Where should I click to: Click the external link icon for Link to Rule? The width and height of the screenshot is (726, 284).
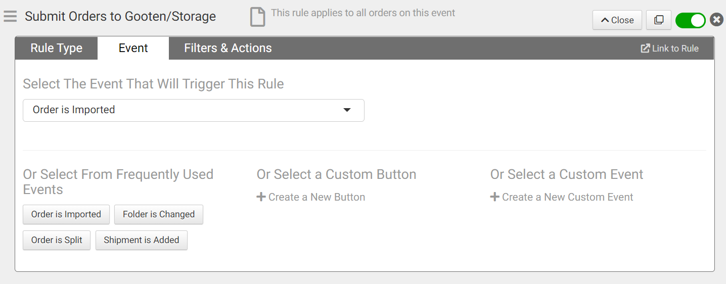645,49
